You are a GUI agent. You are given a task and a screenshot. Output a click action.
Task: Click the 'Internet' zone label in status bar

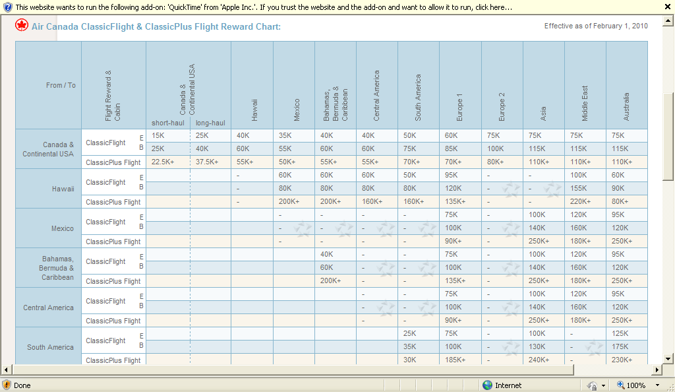pyautogui.click(x=508, y=385)
